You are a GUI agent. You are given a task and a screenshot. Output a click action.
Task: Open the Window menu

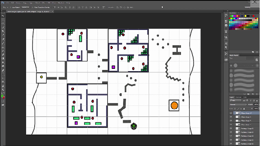(x=61, y=3)
